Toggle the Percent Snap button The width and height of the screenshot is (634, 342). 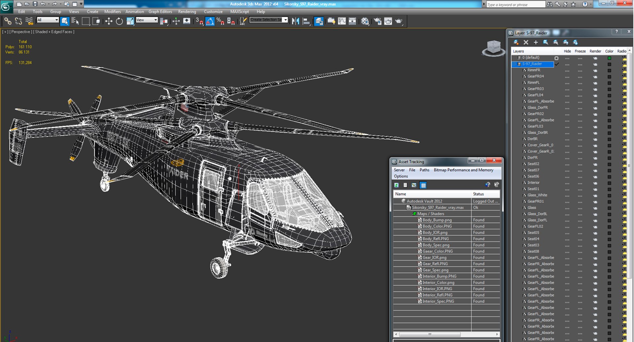coord(220,21)
